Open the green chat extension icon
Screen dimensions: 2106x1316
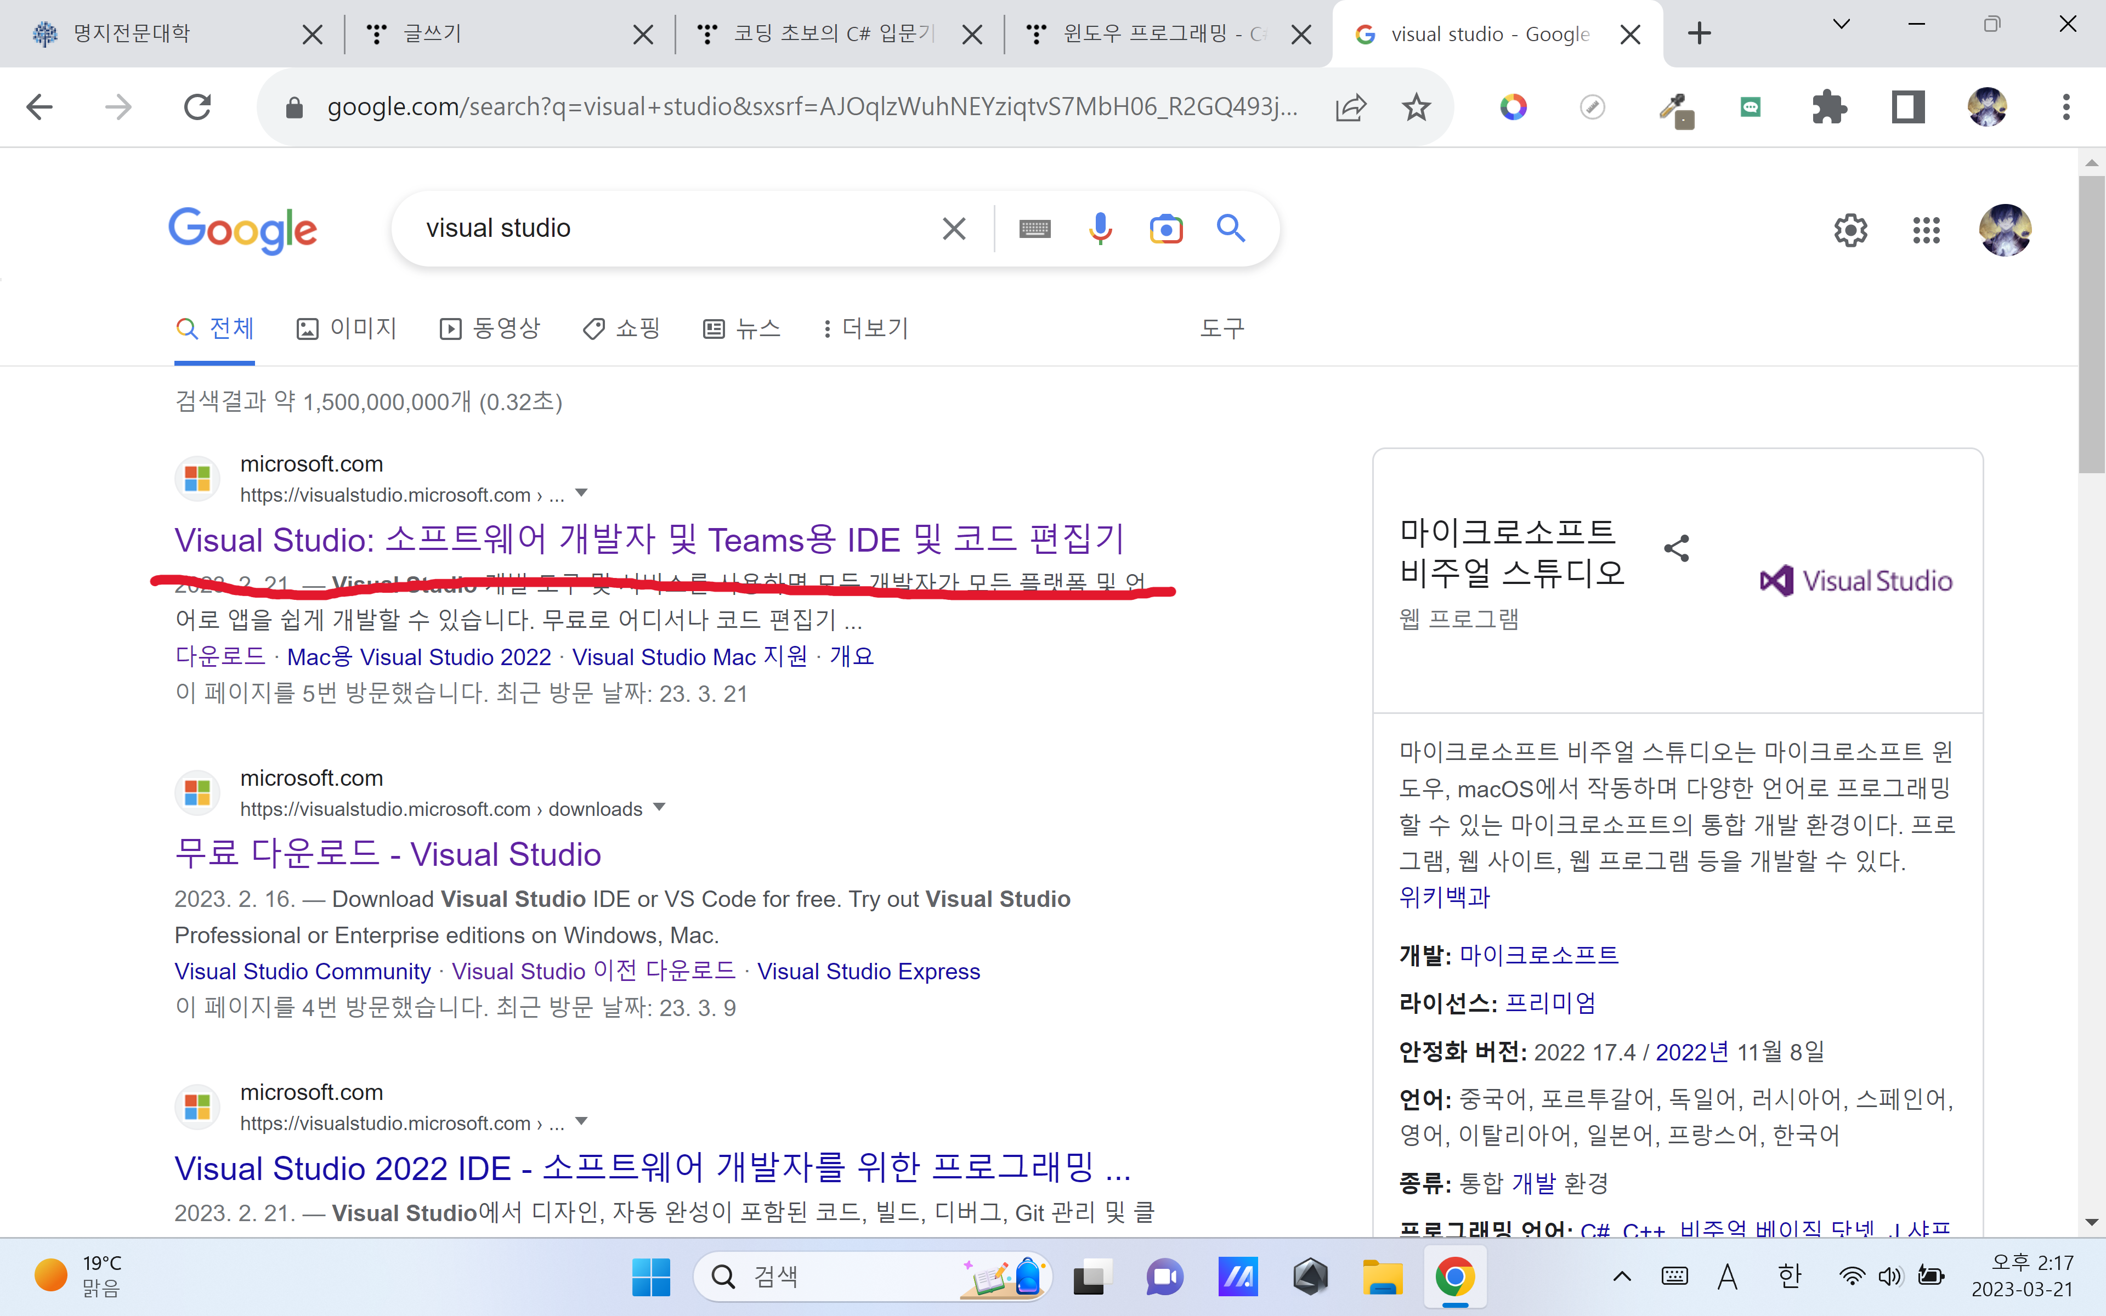tap(1750, 107)
